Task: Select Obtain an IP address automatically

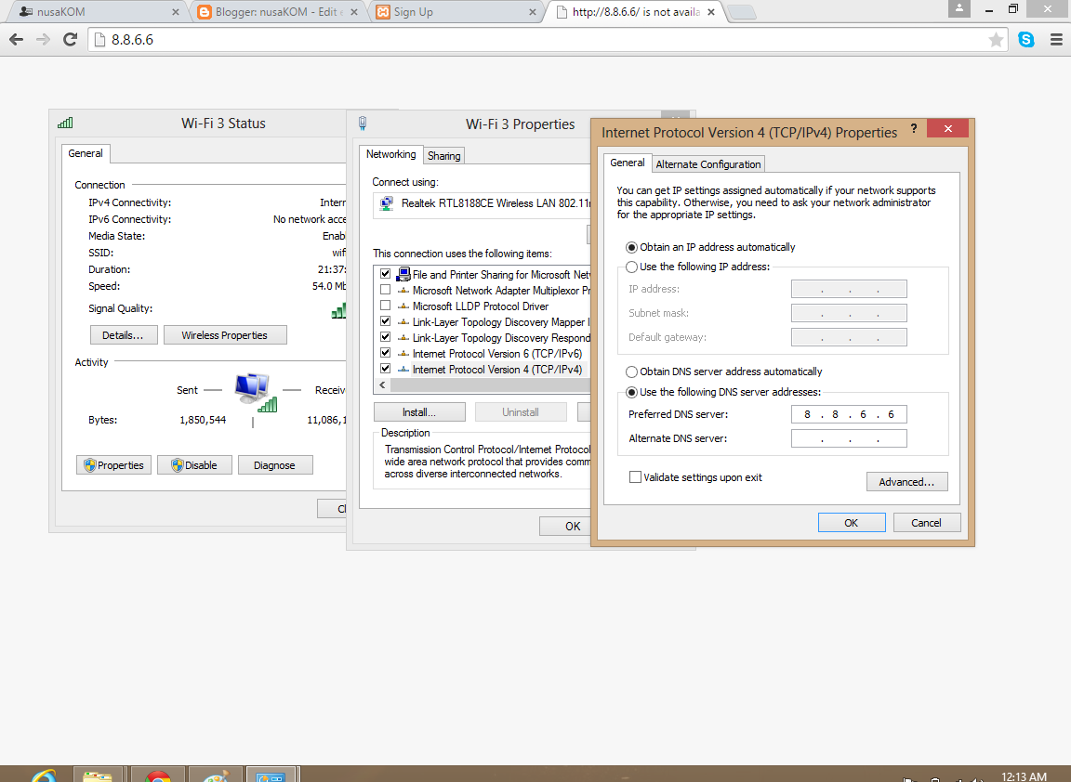Action: (632, 247)
